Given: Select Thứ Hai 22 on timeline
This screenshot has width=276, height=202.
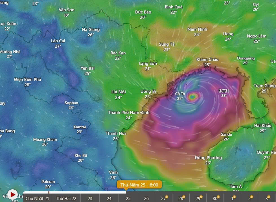Looking at the screenshot, I should pyautogui.click(x=66, y=198).
